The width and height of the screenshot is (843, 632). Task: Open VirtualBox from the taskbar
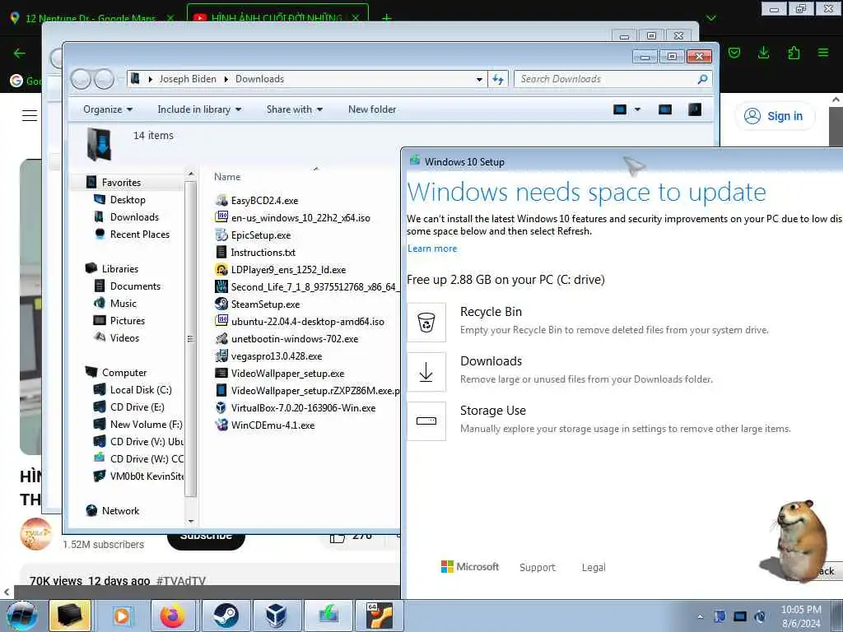[x=277, y=616]
